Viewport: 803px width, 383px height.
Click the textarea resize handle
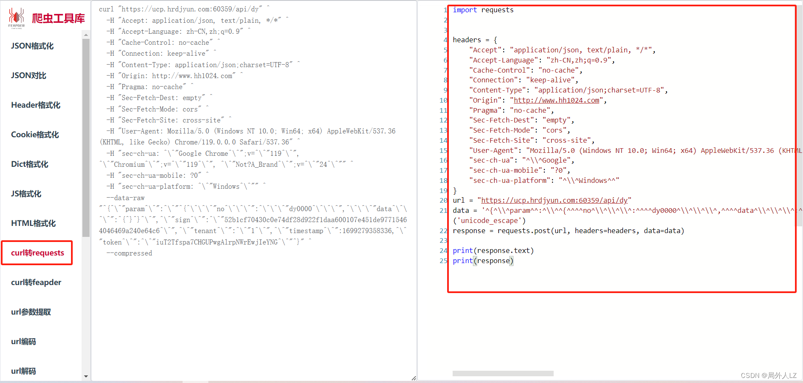(x=414, y=378)
